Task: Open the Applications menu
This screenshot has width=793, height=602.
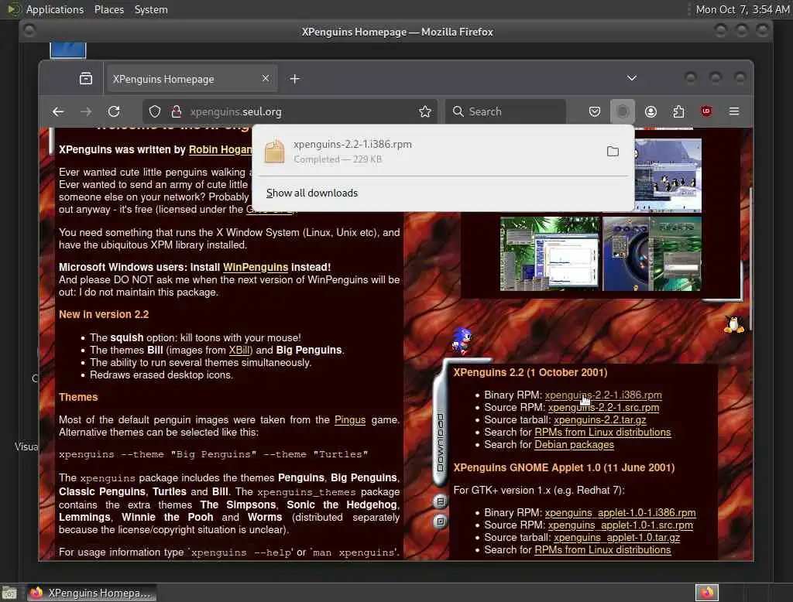Action: (55, 9)
